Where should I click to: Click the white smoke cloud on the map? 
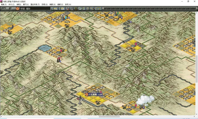tap(145, 100)
